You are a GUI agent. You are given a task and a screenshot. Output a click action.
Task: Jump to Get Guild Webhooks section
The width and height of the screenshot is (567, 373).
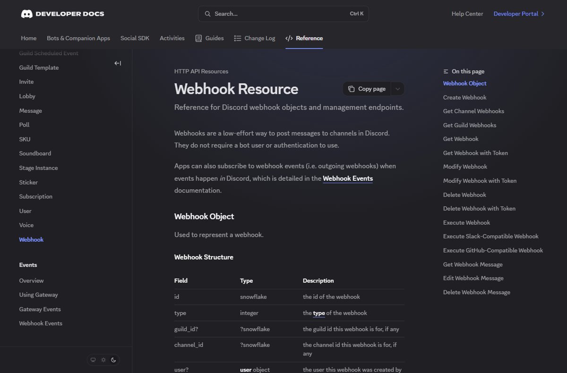click(470, 125)
